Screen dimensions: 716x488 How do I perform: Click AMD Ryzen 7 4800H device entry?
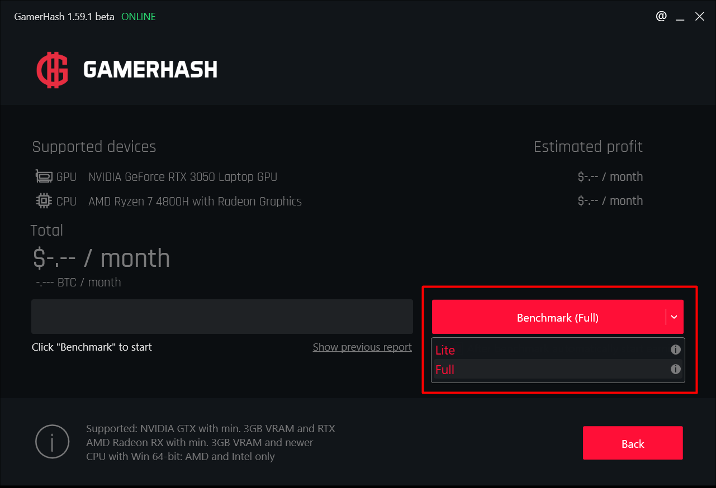[195, 202]
